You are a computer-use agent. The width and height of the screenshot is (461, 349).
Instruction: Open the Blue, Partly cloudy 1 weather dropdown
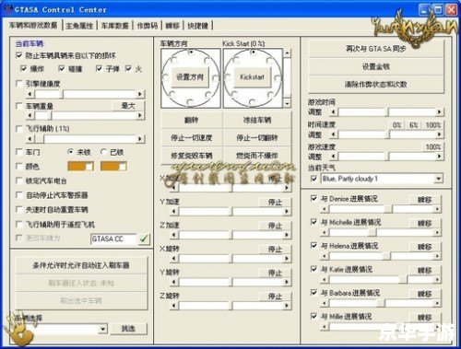[439, 179]
